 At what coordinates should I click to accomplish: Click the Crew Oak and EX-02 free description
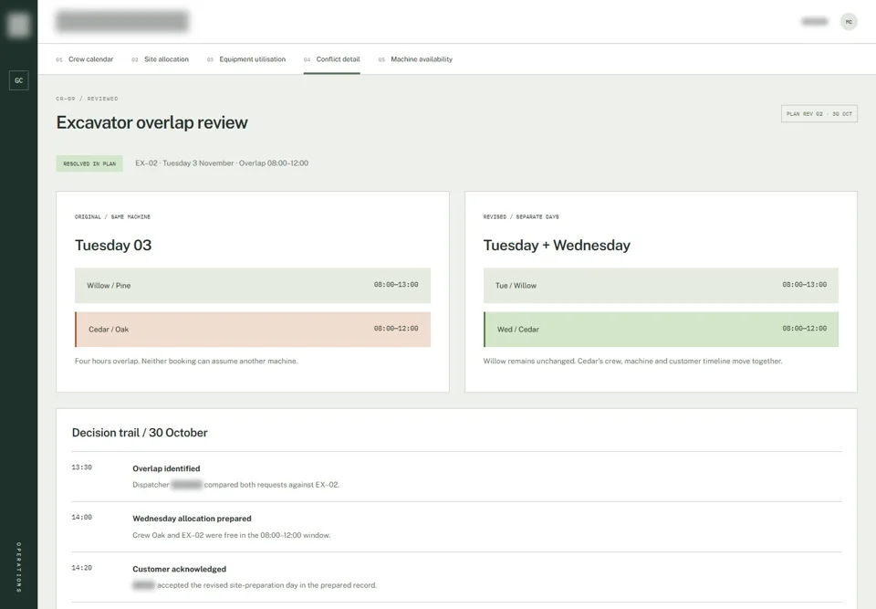click(231, 535)
